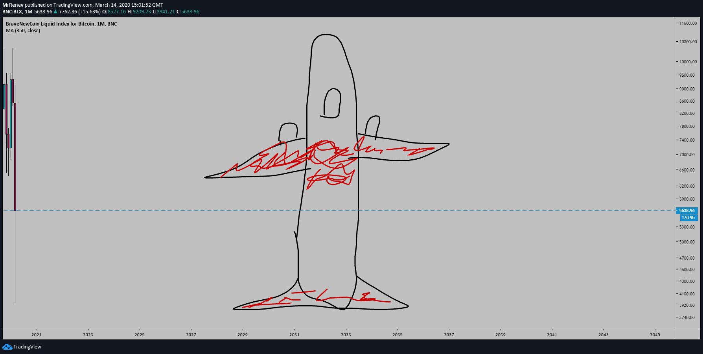Click the 4300.00 price axis label

point(687,281)
